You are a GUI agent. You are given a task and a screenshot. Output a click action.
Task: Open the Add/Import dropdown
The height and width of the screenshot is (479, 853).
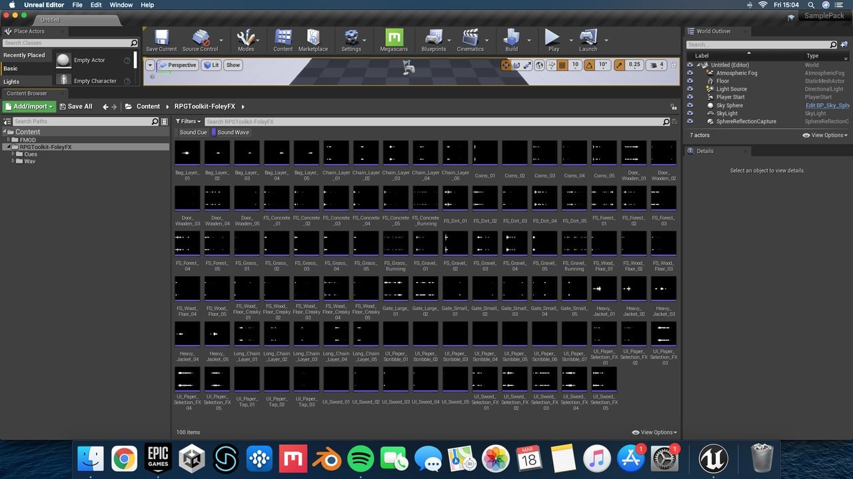coord(29,106)
